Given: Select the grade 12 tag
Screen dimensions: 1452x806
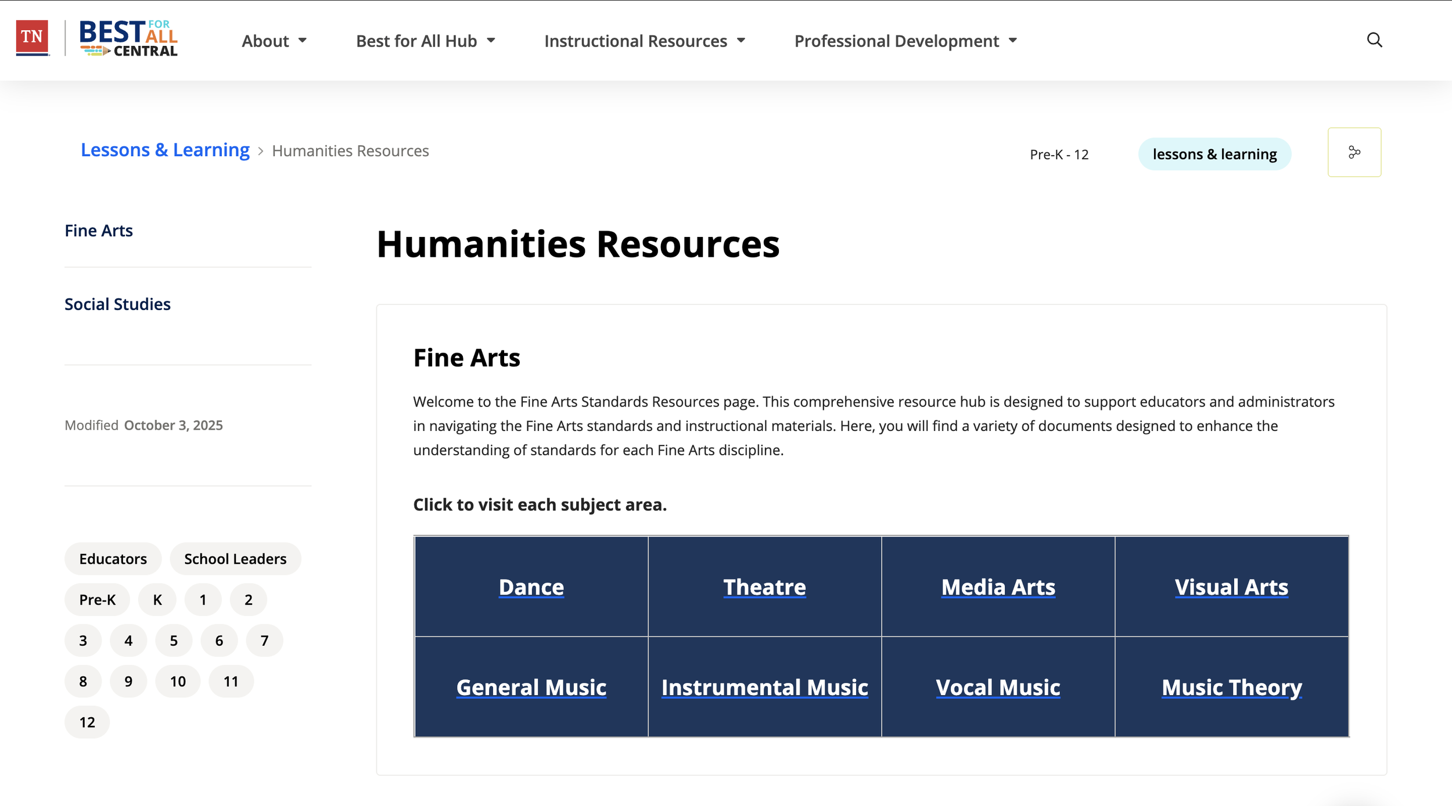Looking at the screenshot, I should tap(87, 722).
